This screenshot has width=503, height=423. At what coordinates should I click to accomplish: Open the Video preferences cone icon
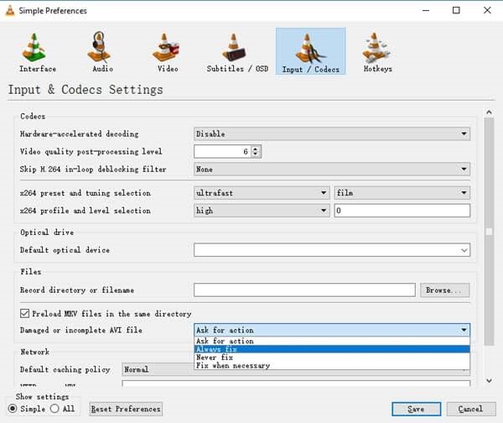(x=166, y=48)
